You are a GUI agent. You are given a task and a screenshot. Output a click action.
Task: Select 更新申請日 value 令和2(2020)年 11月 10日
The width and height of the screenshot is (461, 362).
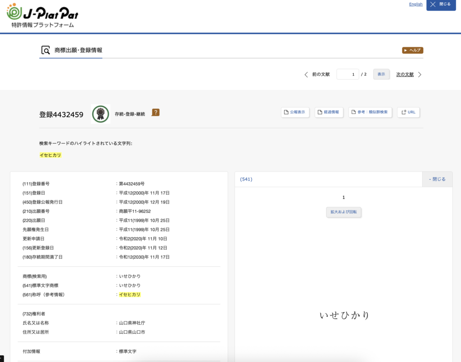tap(143, 239)
